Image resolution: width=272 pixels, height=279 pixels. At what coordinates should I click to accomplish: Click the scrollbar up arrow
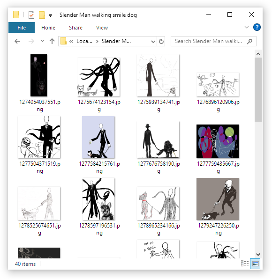258,54
